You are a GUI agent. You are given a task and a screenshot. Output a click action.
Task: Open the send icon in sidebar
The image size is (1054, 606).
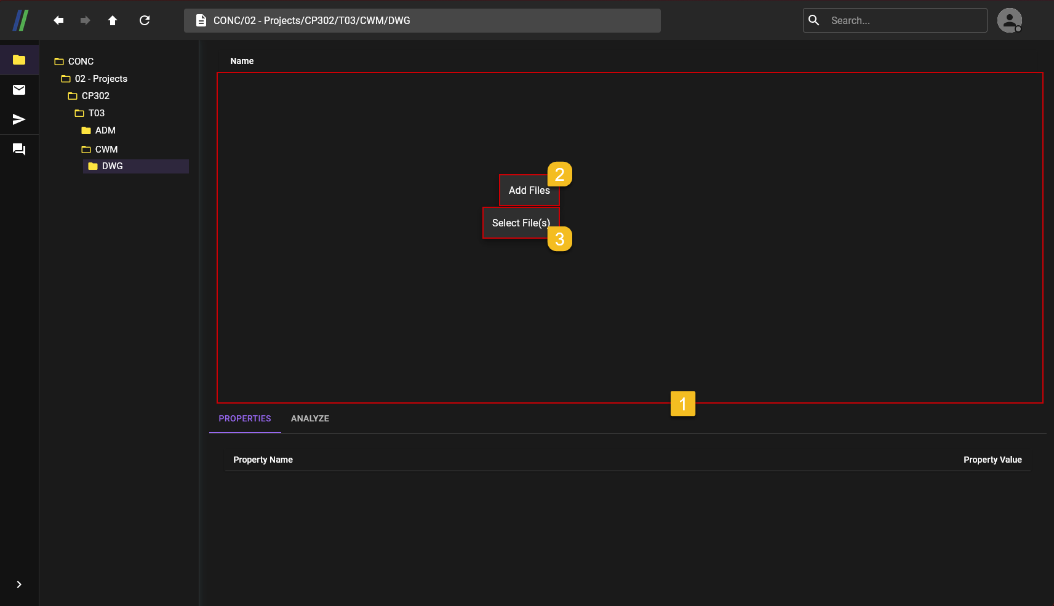point(19,119)
